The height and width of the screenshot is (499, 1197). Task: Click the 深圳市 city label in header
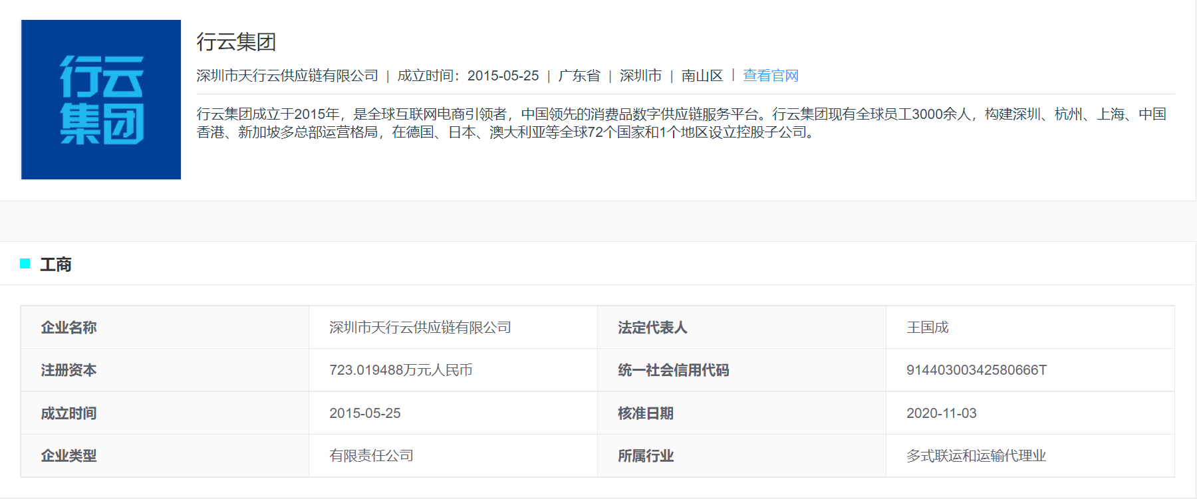pyautogui.click(x=640, y=76)
